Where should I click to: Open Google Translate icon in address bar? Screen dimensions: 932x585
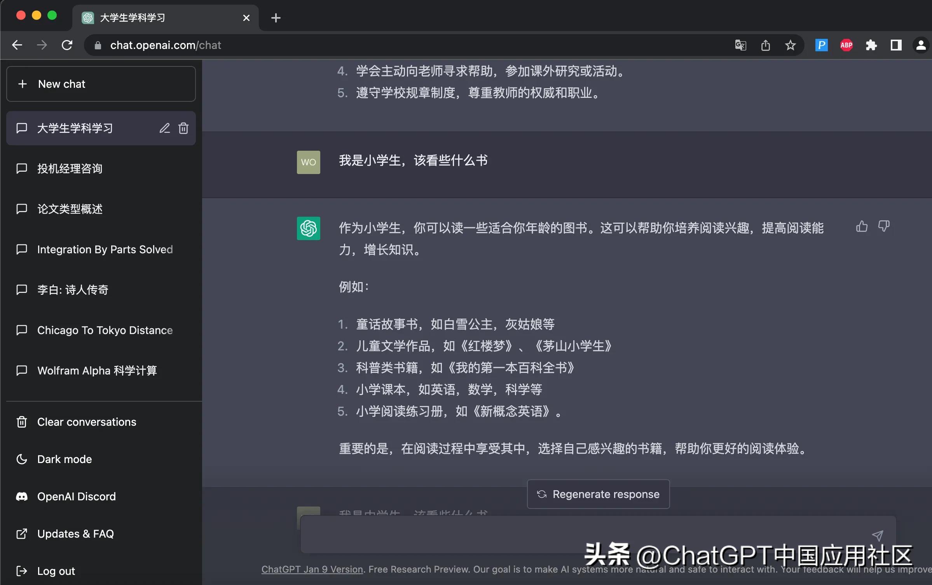point(740,45)
